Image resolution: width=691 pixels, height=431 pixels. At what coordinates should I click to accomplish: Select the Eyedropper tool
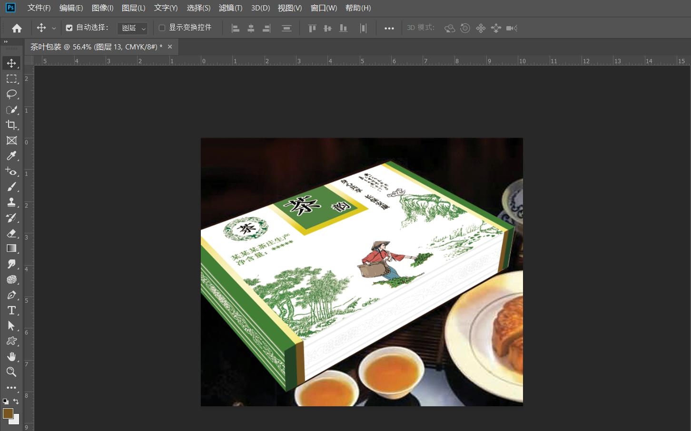coord(12,155)
